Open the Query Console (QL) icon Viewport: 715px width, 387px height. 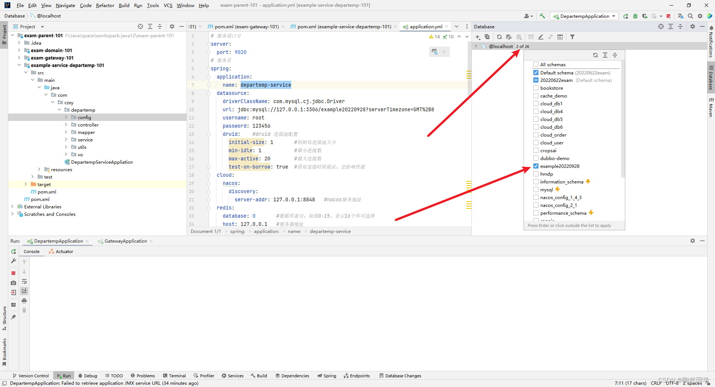click(x=560, y=37)
